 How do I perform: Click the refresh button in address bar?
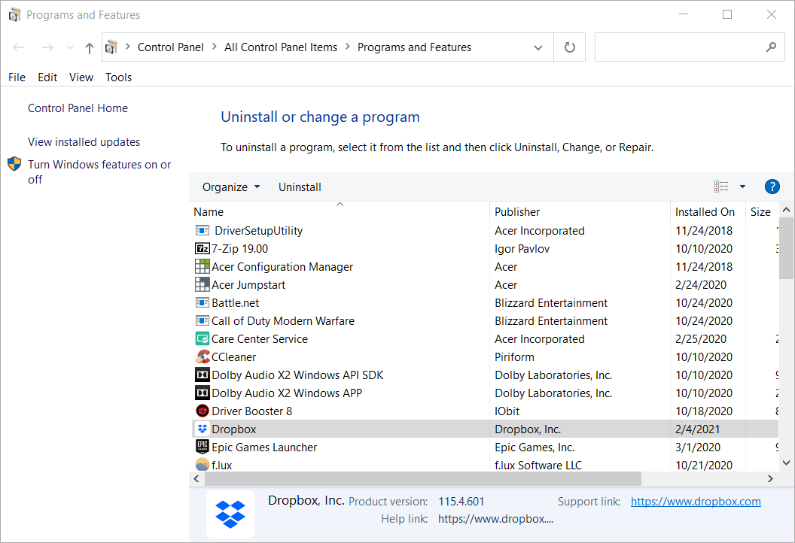click(569, 47)
